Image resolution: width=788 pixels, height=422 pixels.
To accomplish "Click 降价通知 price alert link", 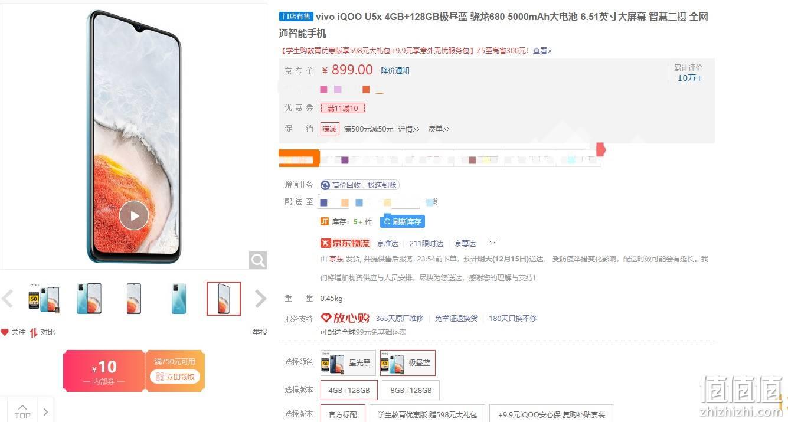I will [x=395, y=70].
